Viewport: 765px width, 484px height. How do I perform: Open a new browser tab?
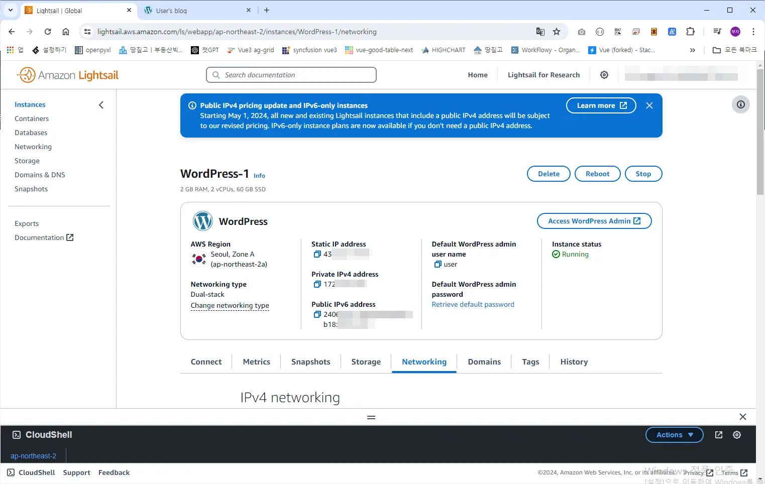pos(267,10)
